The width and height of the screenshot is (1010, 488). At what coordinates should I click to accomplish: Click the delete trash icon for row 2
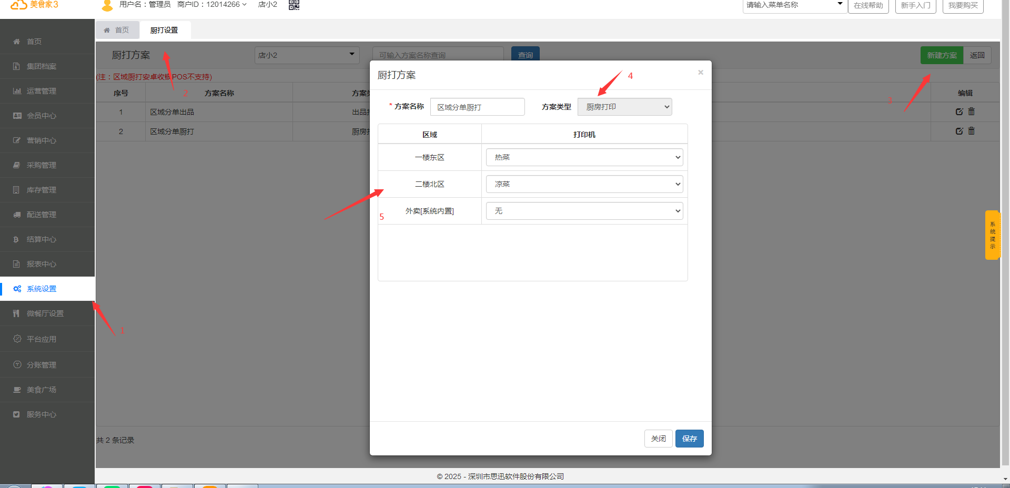pos(972,131)
